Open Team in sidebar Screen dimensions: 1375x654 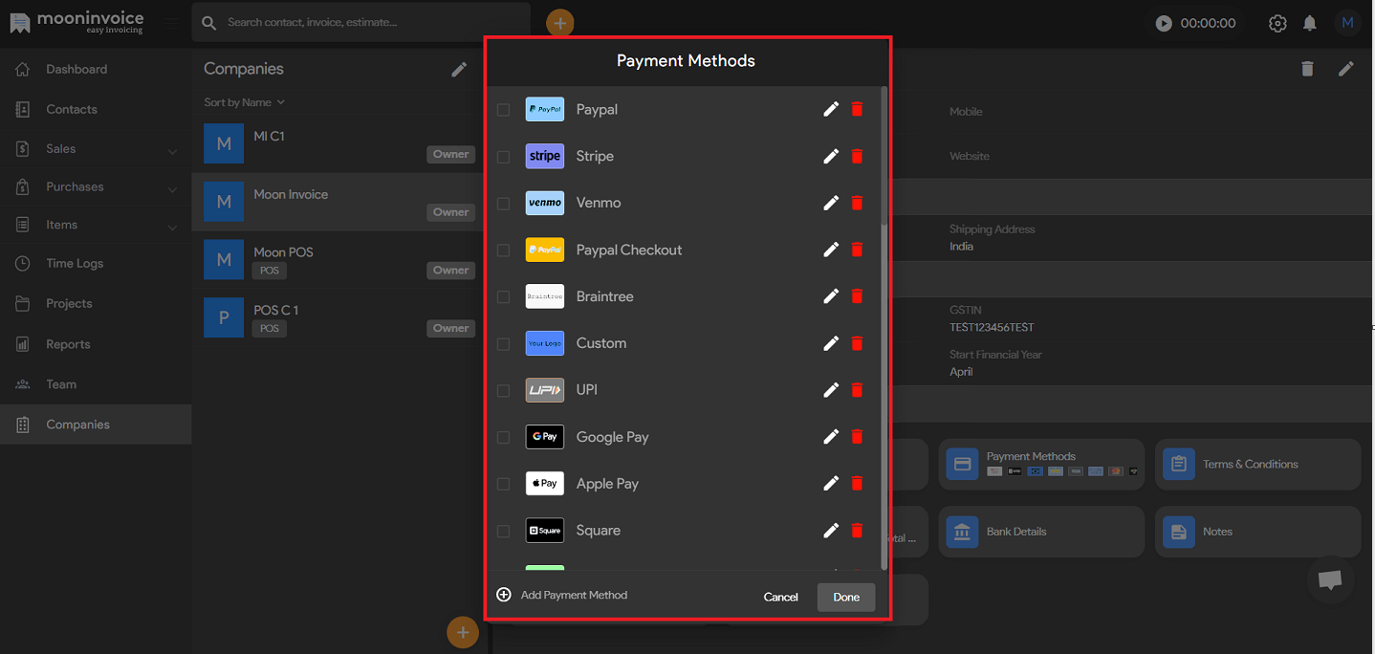coord(96,384)
